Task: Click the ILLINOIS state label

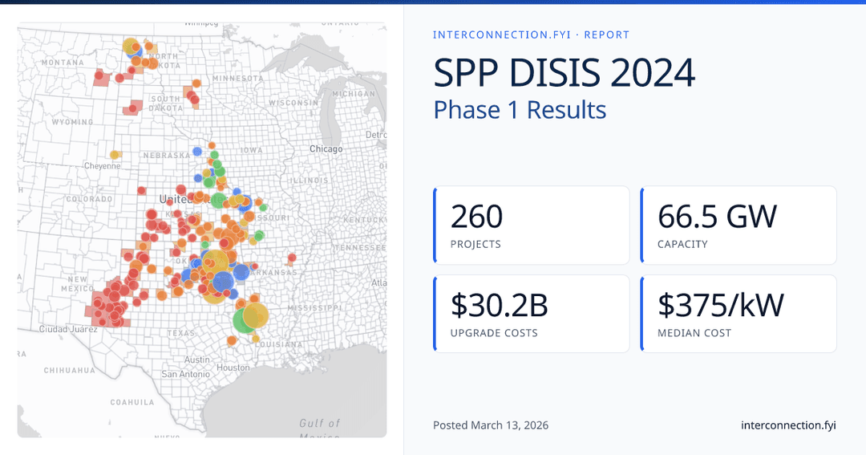Action: point(310,181)
